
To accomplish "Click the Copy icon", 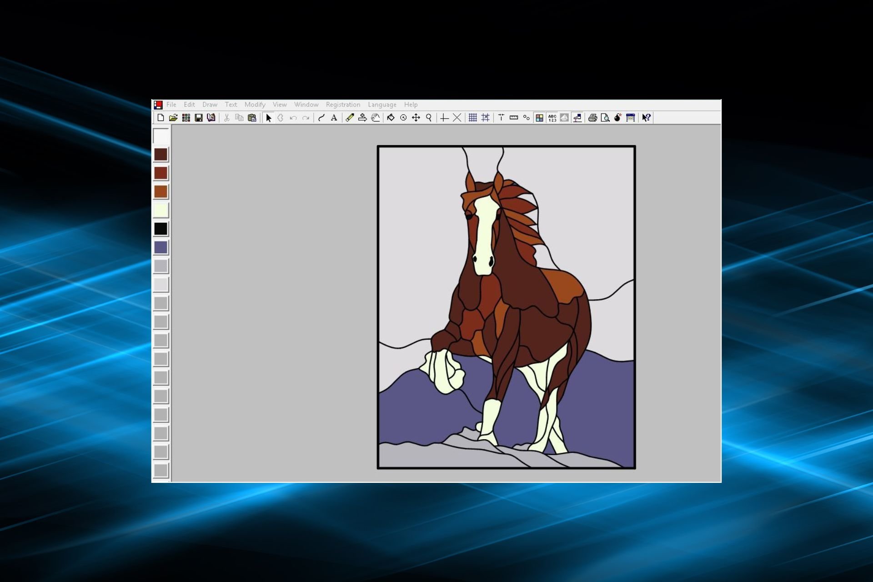I will click(x=239, y=118).
